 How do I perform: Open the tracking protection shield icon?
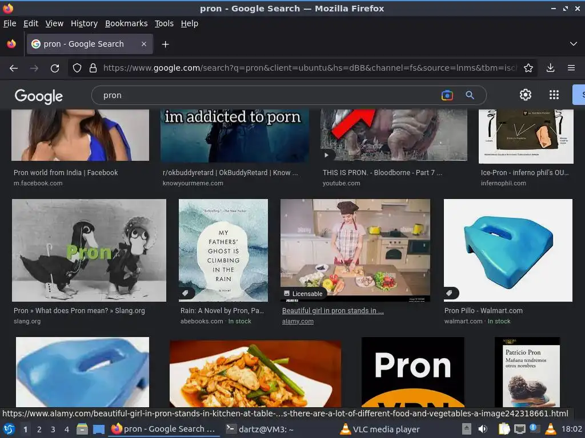pyautogui.click(x=77, y=68)
